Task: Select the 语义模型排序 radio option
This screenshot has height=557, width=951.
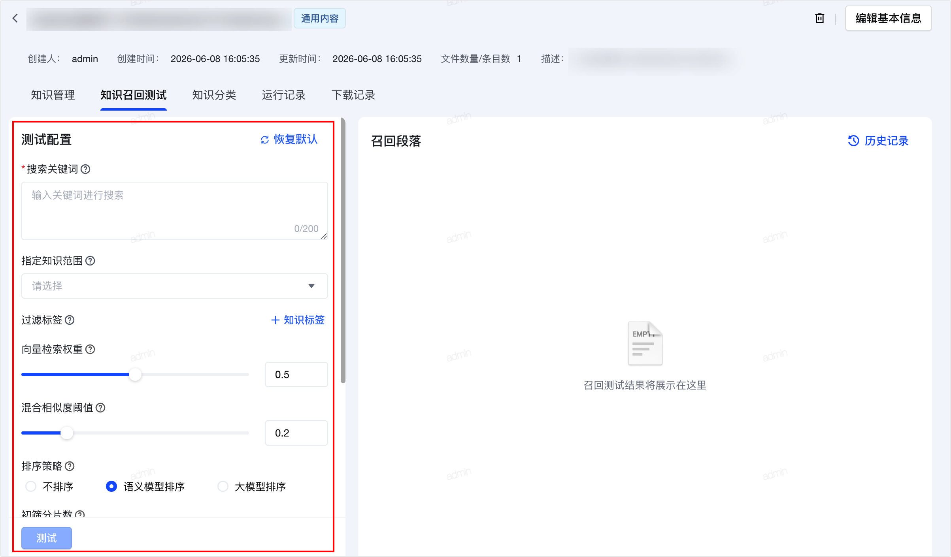Action: [111, 486]
